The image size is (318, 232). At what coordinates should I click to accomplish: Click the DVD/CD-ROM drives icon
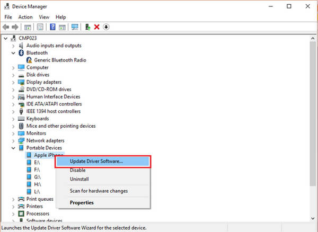point(21,90)
